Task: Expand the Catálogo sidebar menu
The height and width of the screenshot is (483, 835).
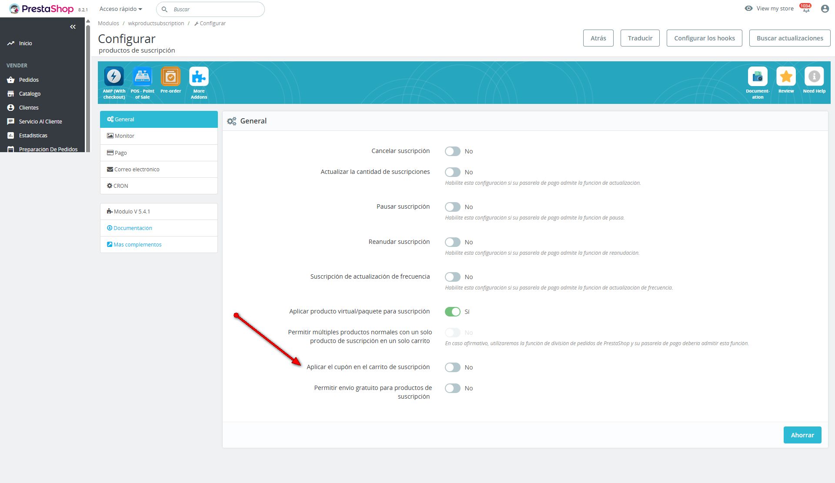Action: (x=30, y=94)
